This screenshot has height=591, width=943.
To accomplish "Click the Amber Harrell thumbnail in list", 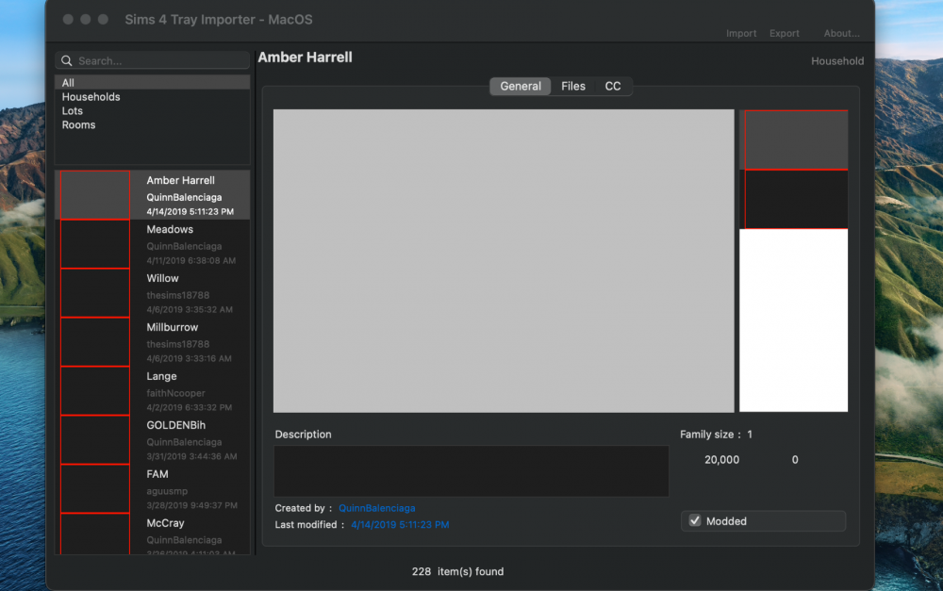I will (x=95, y=195).
